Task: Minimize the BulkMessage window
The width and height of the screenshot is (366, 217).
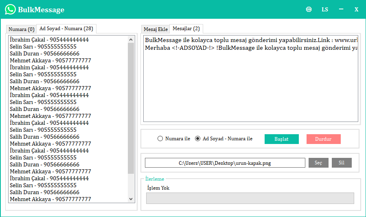Action: (341, 9)
